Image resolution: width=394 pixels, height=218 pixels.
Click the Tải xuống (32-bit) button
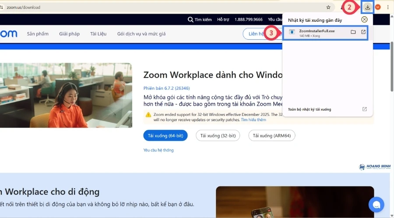point(218,136)
